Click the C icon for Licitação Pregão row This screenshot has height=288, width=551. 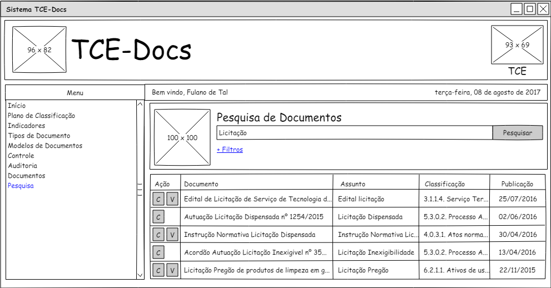tap(158, 270)
